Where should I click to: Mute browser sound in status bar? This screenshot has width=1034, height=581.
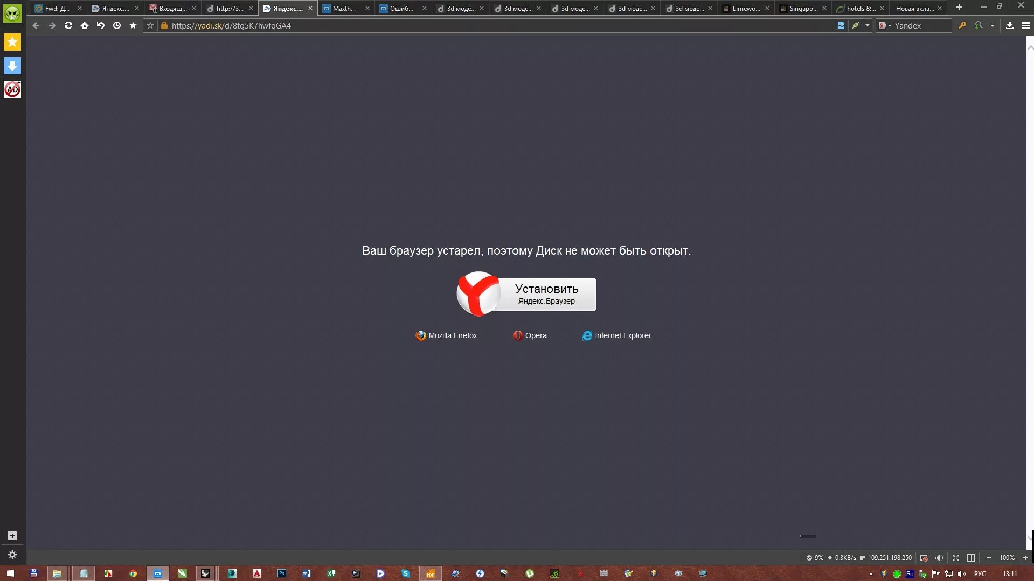(x=939, y=558)
